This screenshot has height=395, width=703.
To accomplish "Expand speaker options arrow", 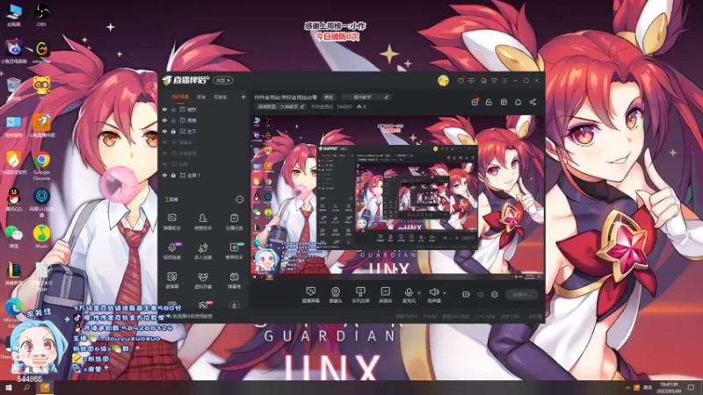I will (x=445, y=293).
